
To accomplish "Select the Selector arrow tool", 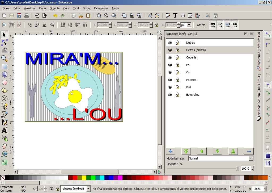I will click(x=5, y=35).
